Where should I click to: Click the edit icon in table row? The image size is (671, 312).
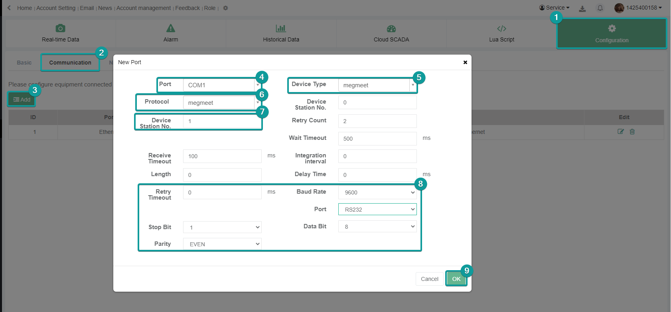click(x=620, y=131)
